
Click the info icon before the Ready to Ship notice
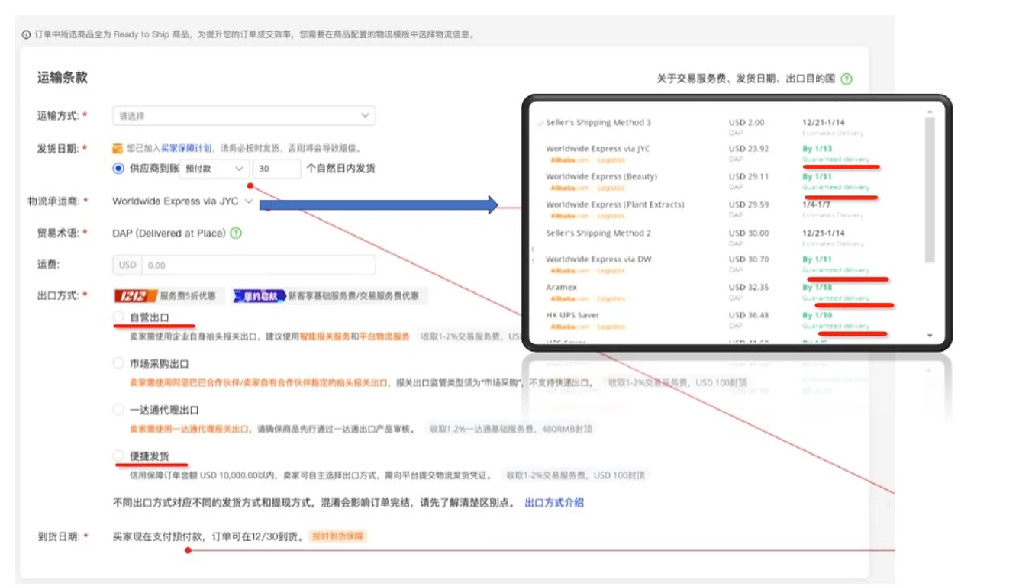26,34
